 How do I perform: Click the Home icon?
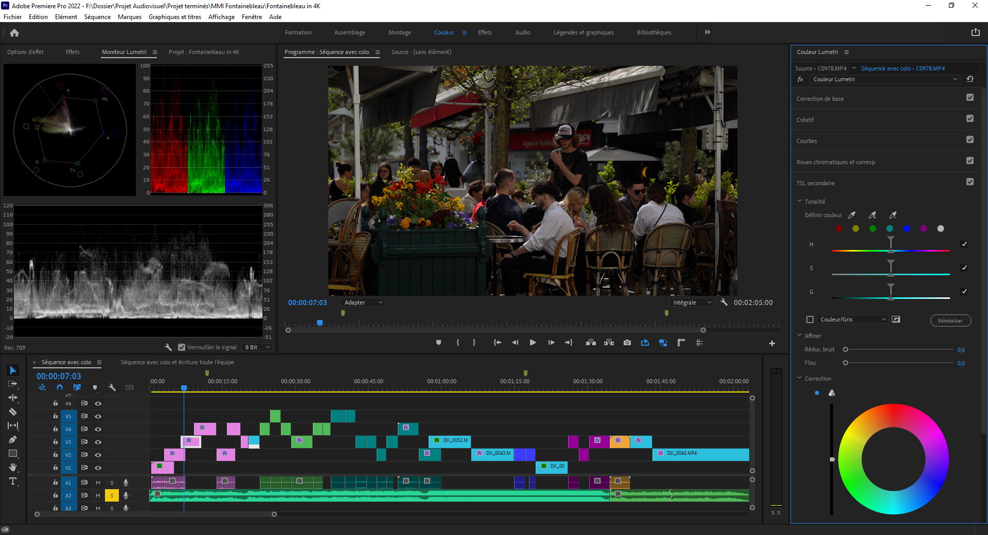pyautogui.click(x=14, y=33)
